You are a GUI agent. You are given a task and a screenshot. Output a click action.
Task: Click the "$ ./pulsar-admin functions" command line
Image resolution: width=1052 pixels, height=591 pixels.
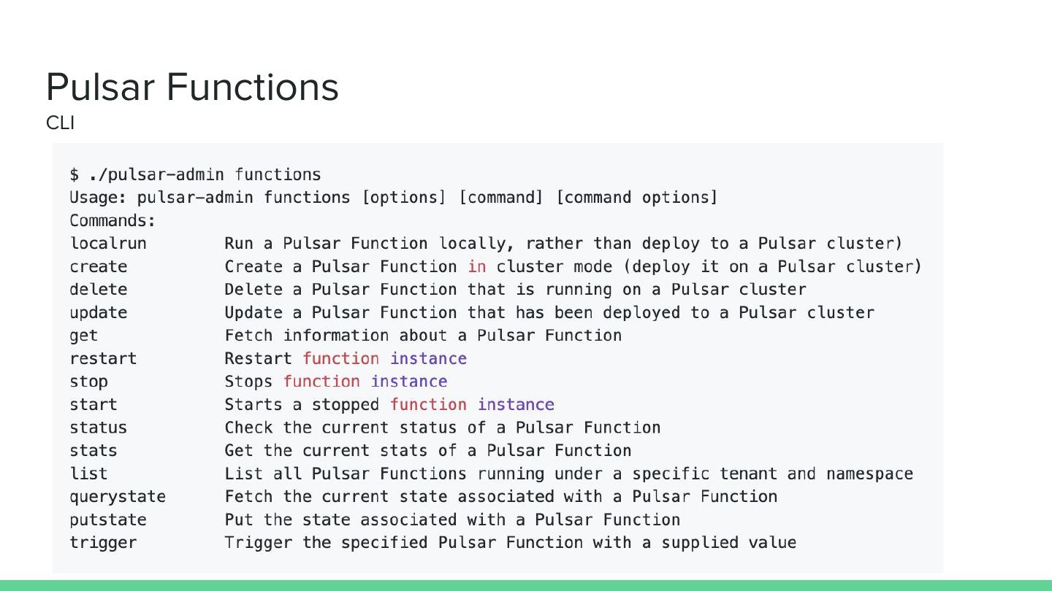coord(195,175)
